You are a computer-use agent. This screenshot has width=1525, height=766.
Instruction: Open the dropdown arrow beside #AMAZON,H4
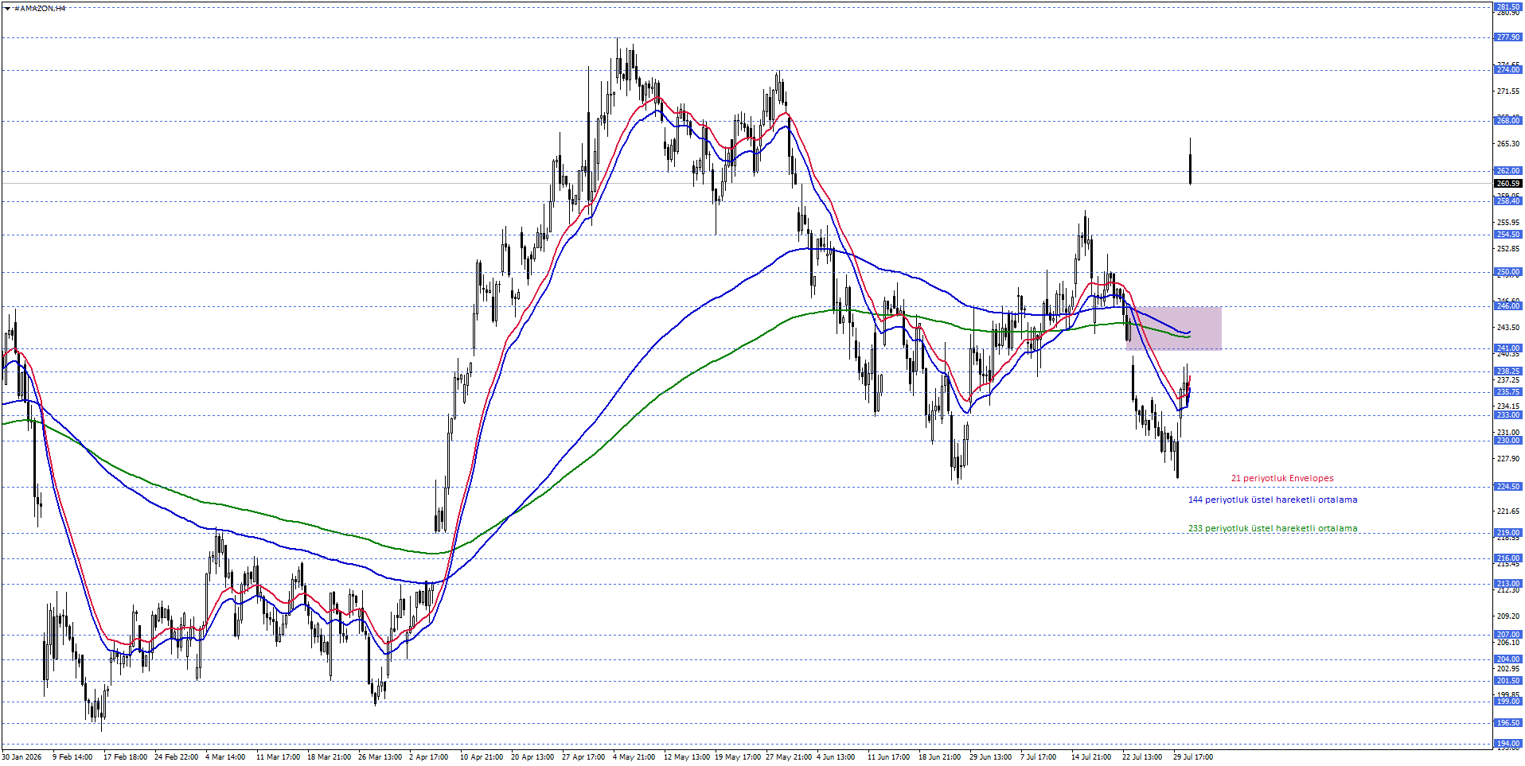(x=7, y=8)
